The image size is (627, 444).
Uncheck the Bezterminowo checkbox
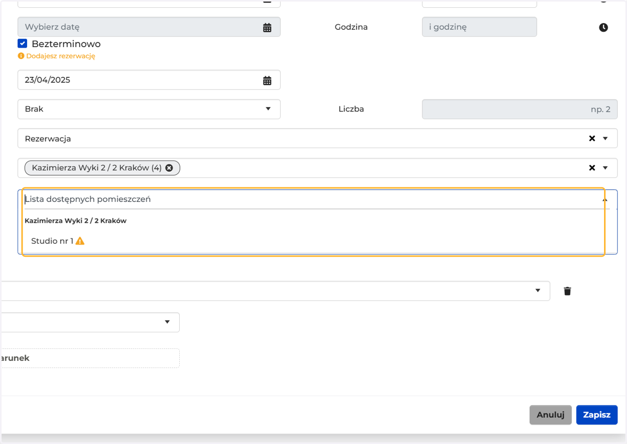[22, 43]
